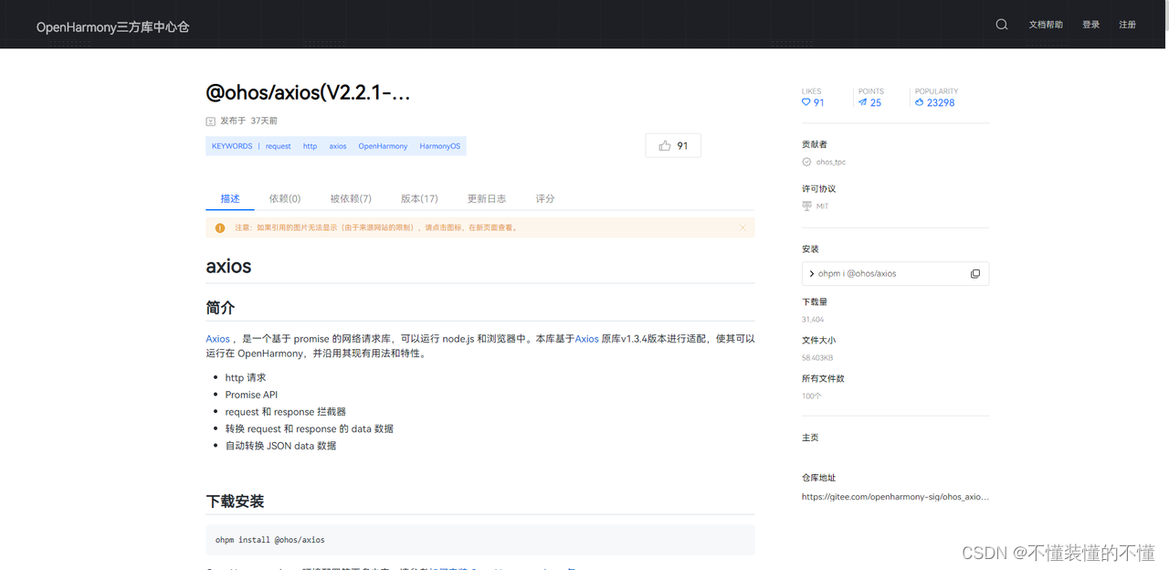1169x570 pixels.
Task: Open the 更新日志 tab
Action: click(487, 198)
